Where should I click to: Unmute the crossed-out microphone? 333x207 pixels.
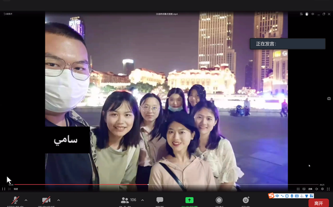pyautogui.click(x=15, y=200)
